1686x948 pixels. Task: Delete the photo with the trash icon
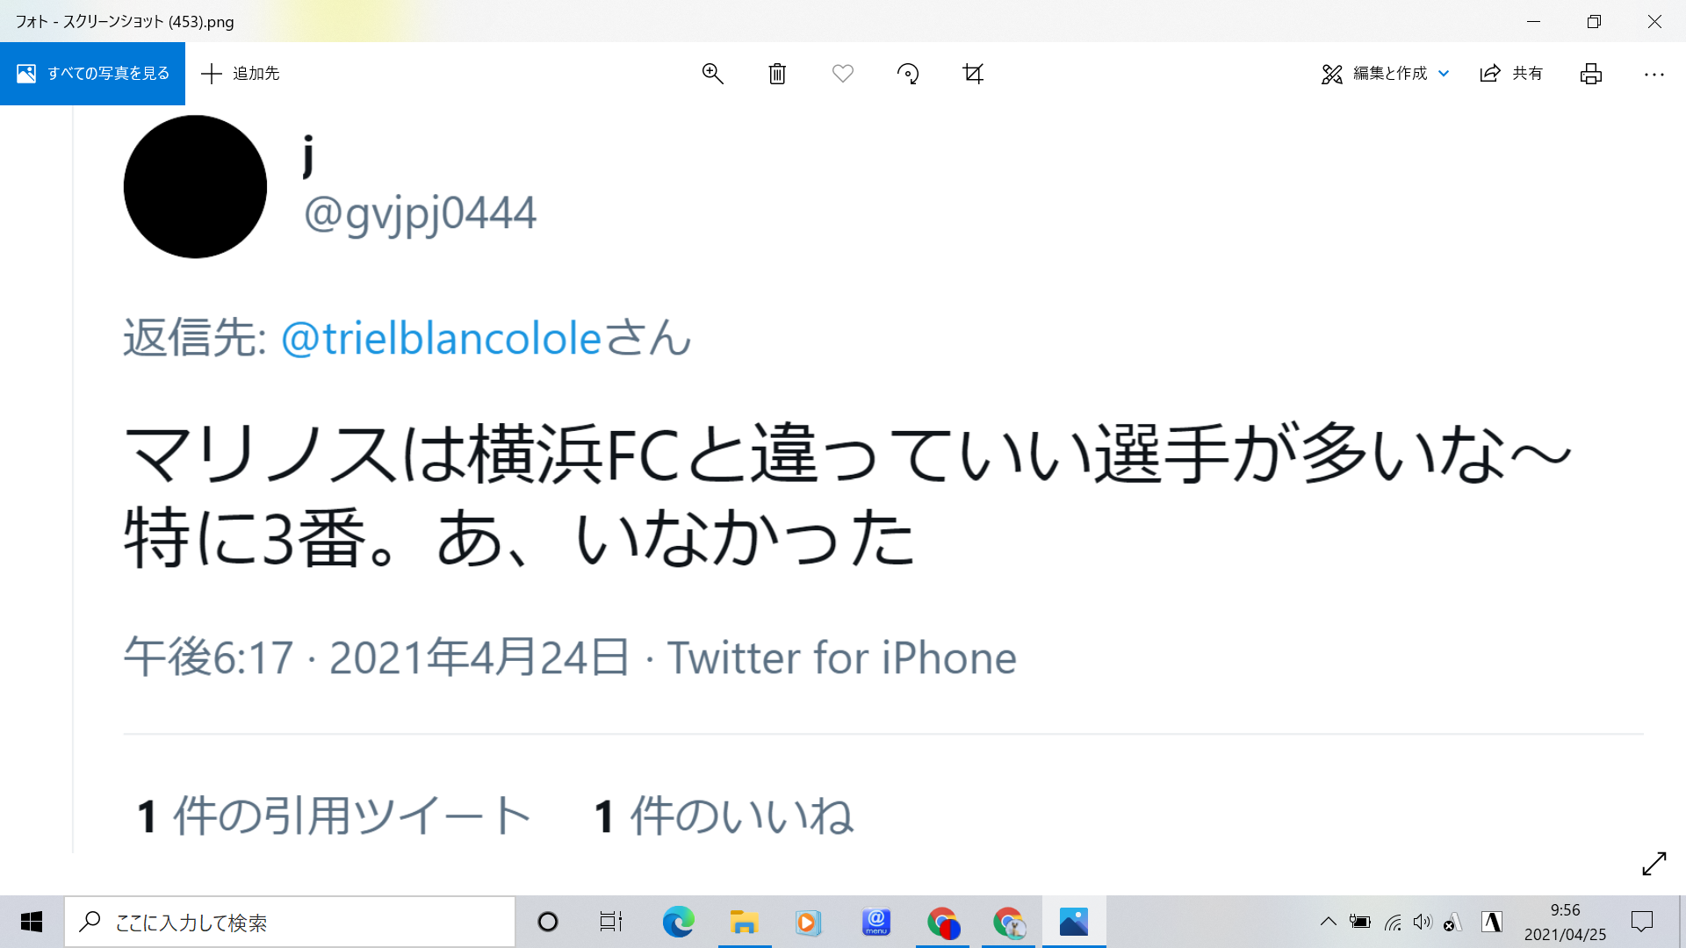point(777,74)
